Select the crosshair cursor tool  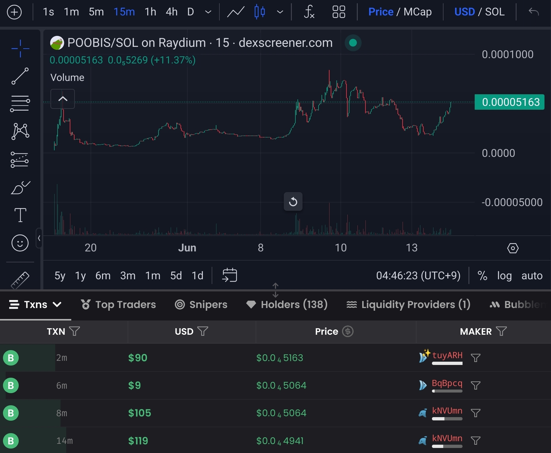pos(20,48)
